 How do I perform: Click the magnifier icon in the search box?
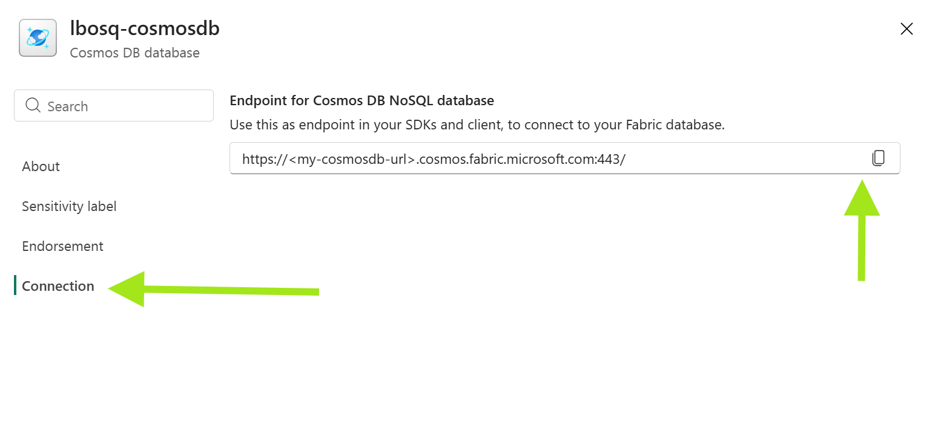[33, 106]
